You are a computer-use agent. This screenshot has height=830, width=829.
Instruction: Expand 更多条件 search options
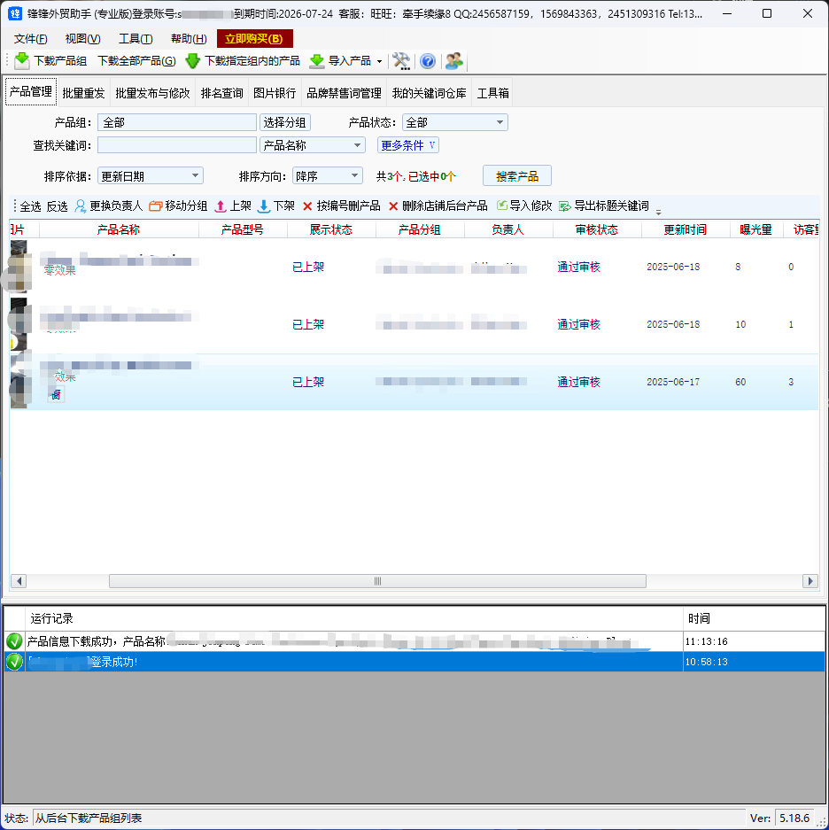pyautogui.click(x=408, y=145)
